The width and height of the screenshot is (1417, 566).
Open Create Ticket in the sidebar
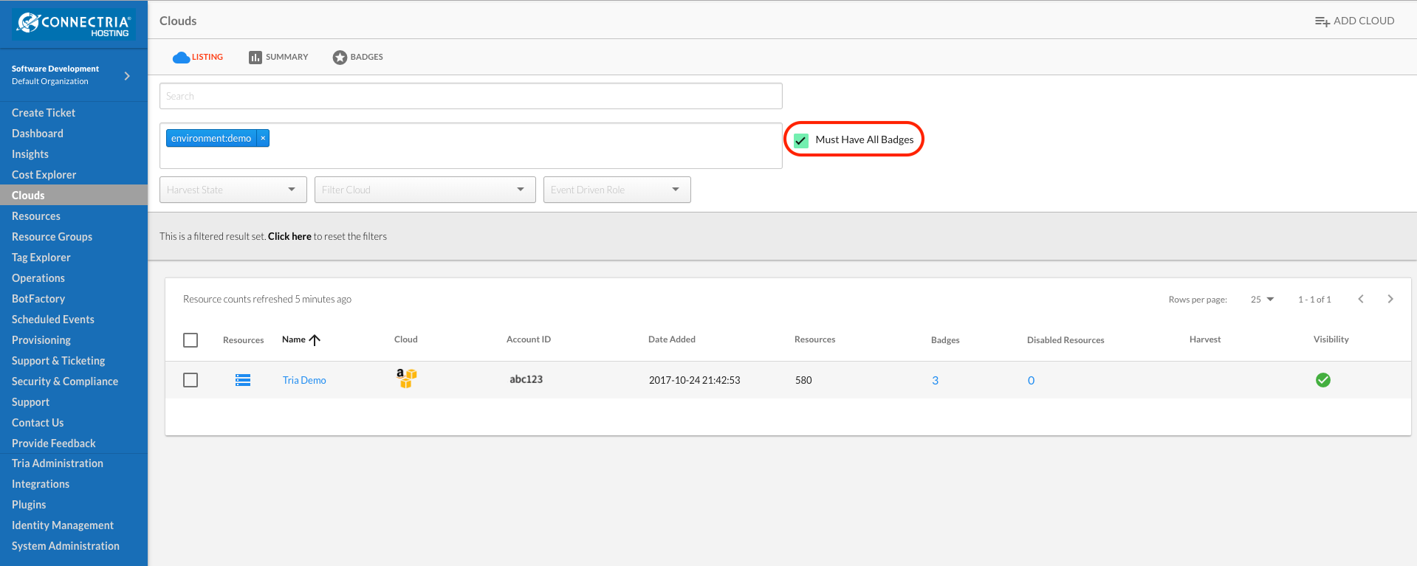click(x=44, y=113)
